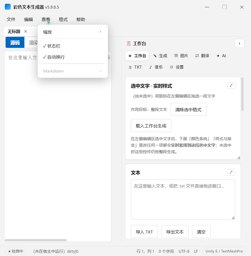Open the 编辑 menu
This screenshot has height=256, width=251.
pyautogui.click(x=28, y=19)
